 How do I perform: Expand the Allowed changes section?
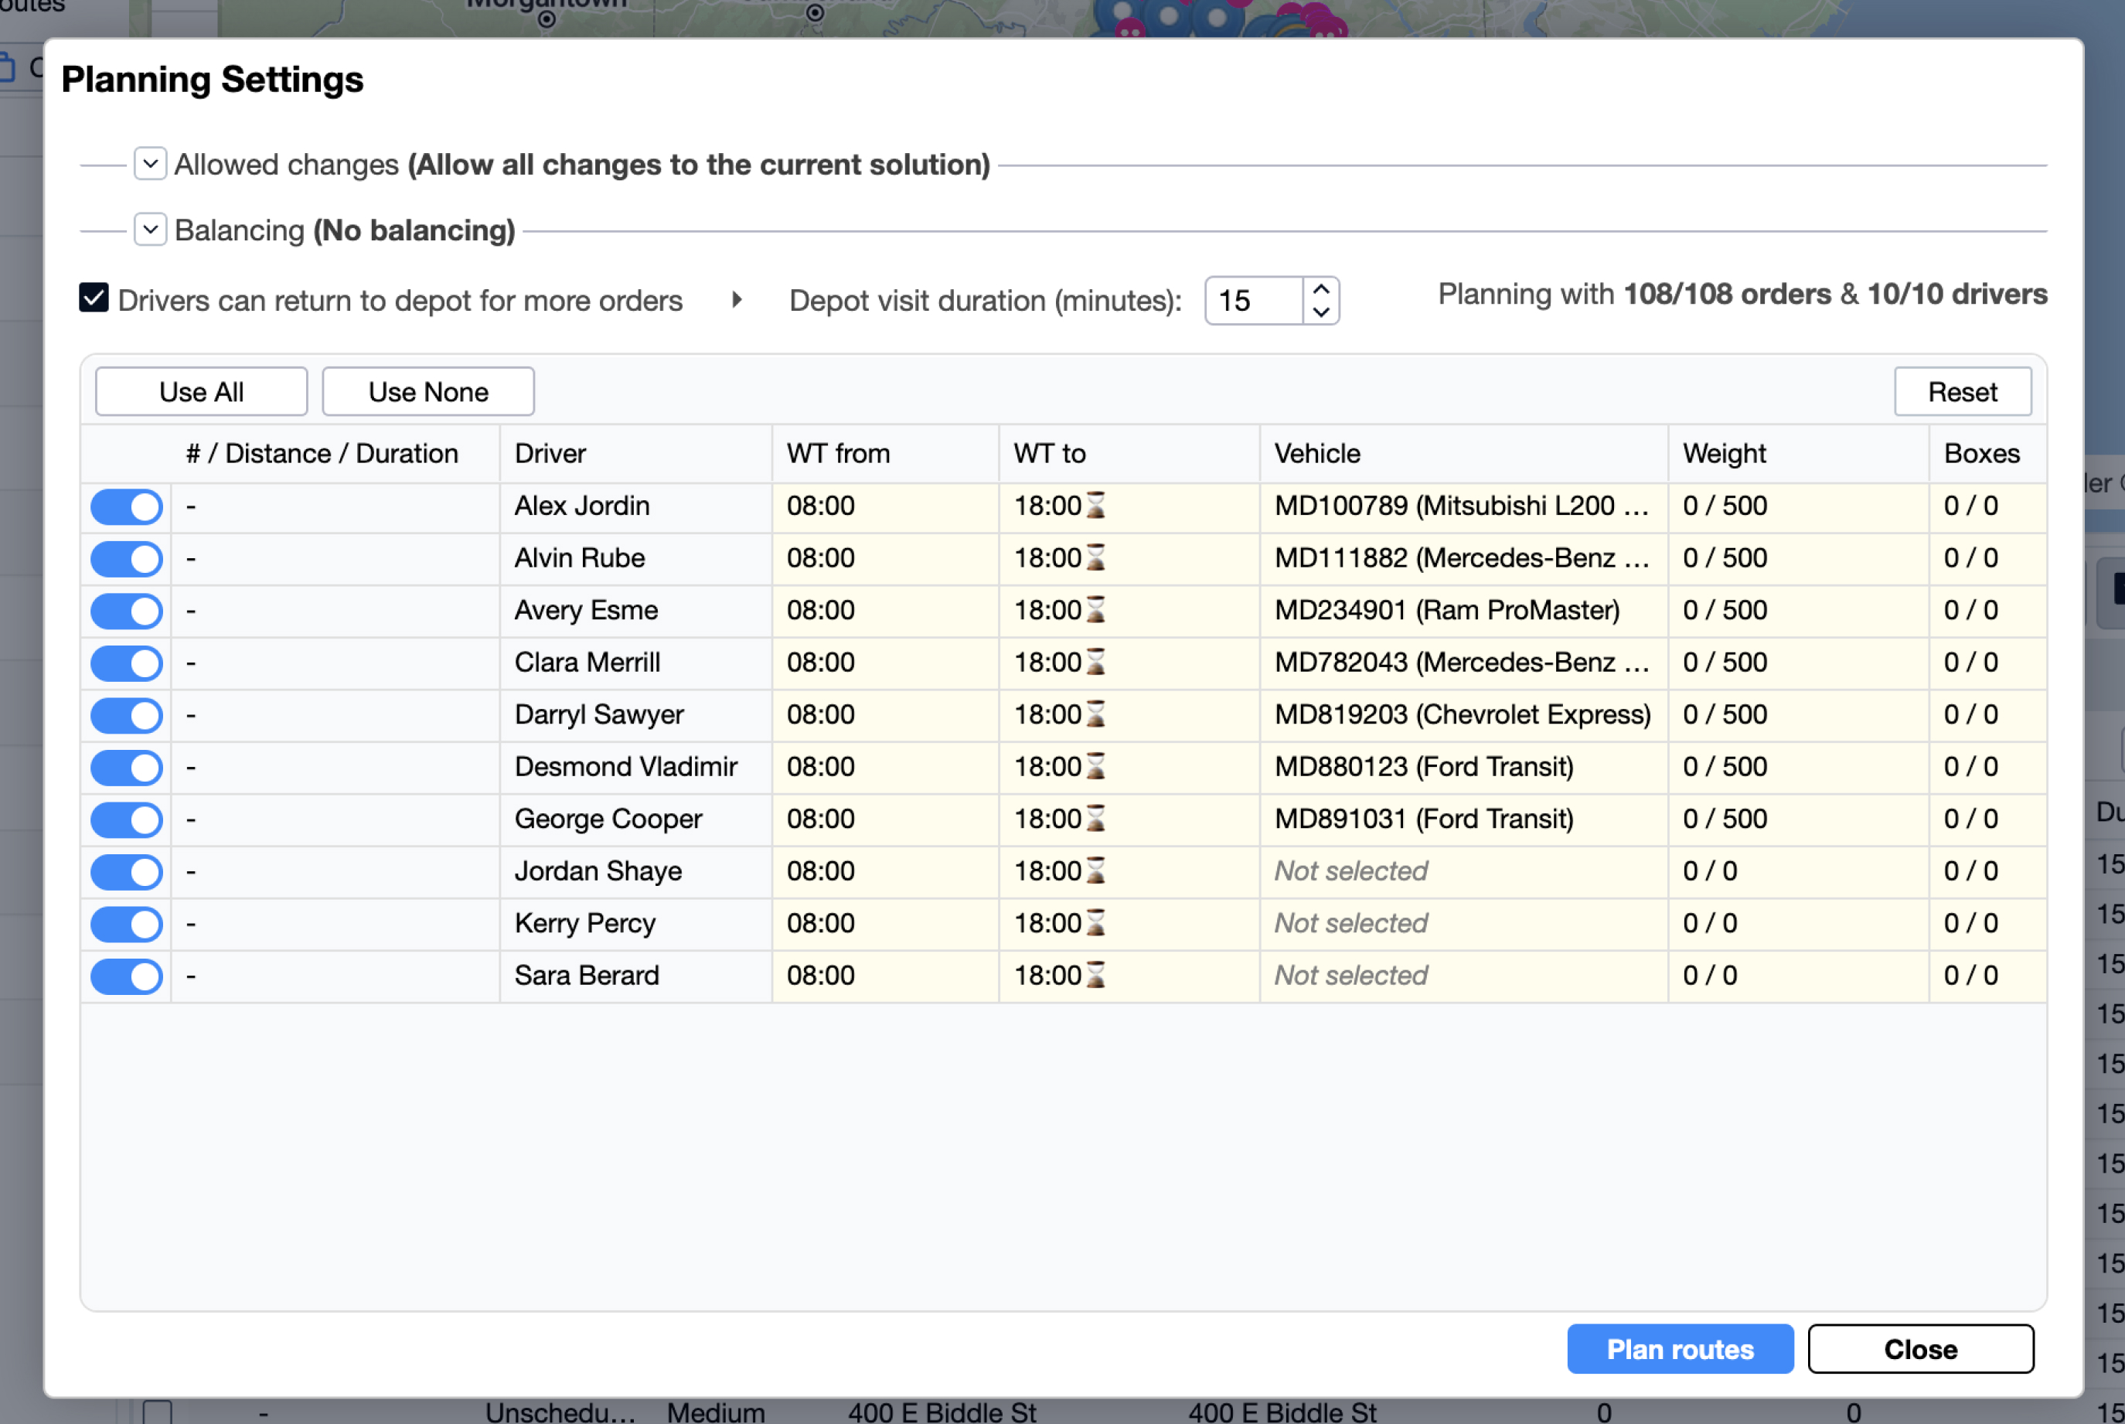coord(150,165)
